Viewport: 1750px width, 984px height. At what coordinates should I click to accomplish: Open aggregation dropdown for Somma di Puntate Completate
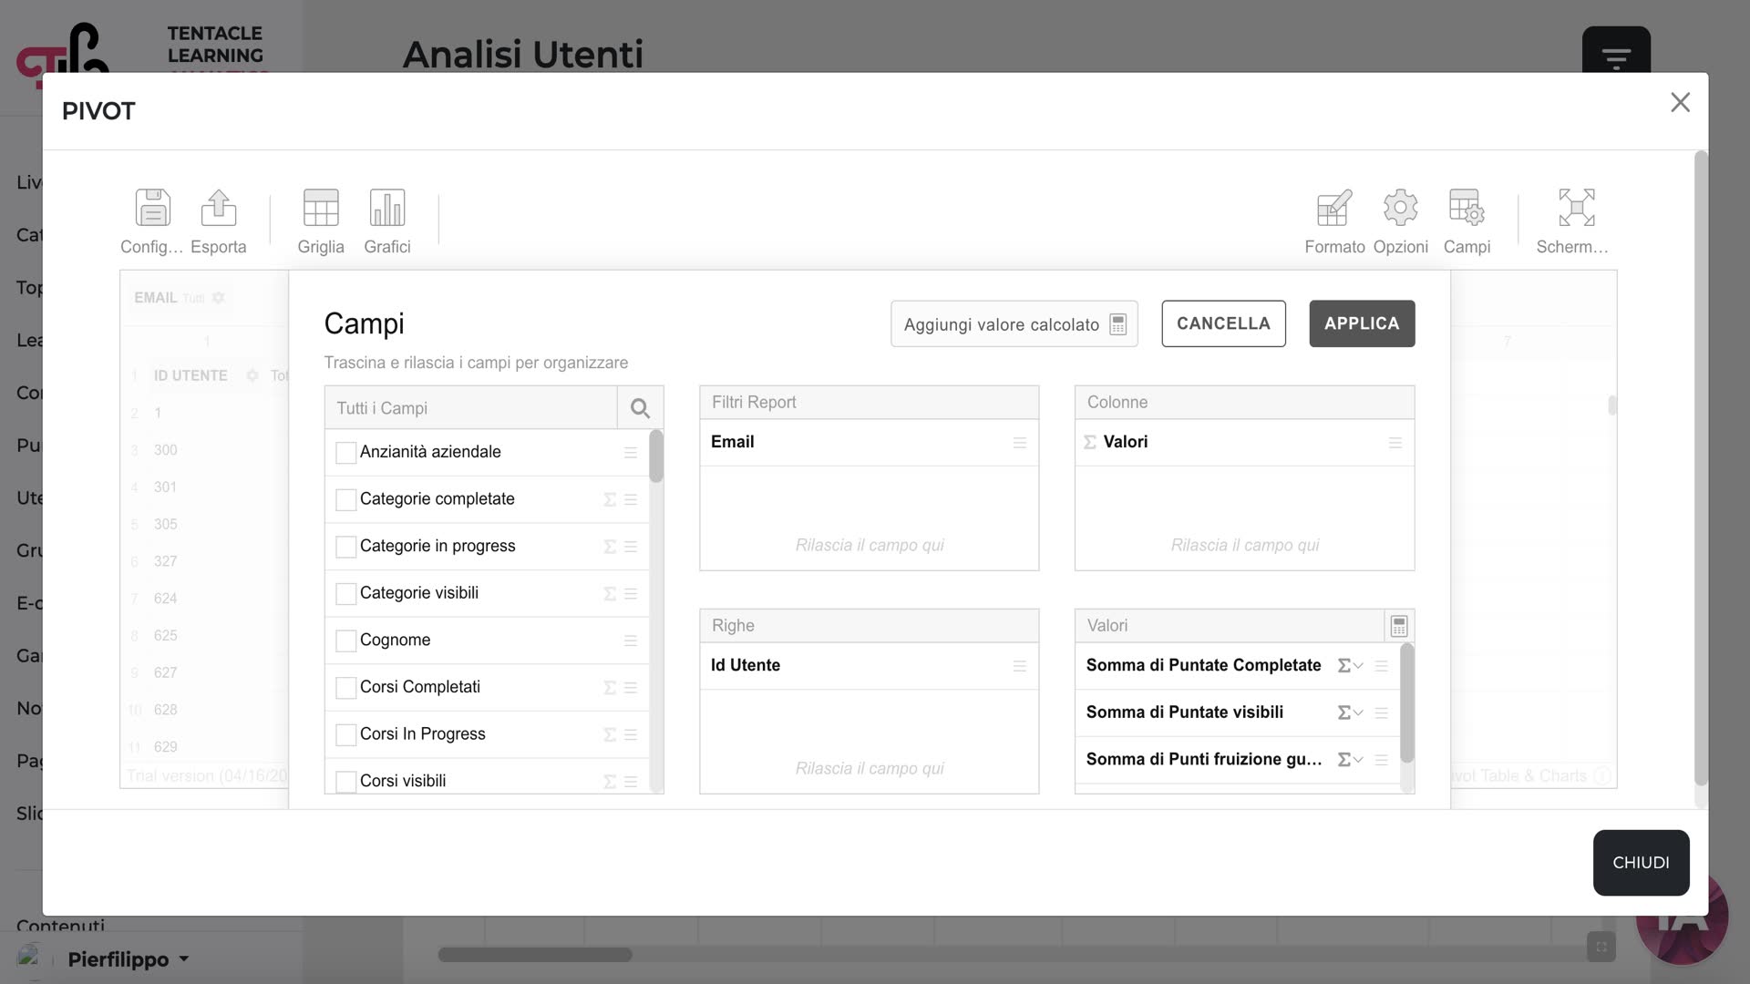point(1350,666)
